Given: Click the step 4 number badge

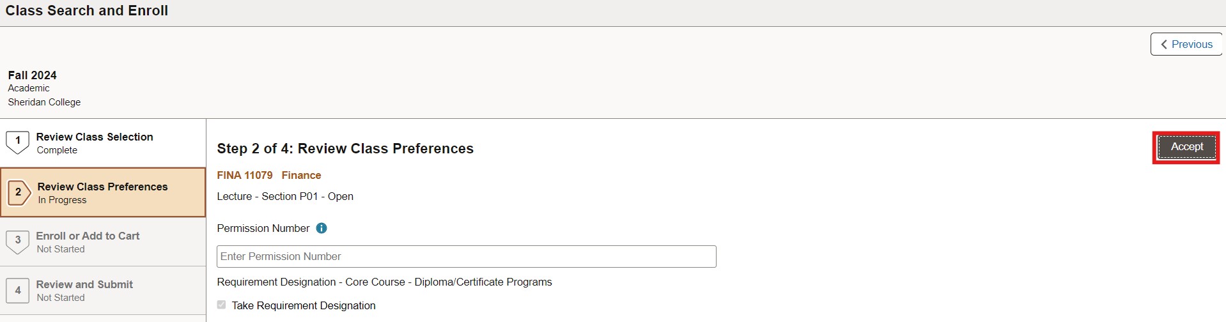Looking at the screenshot, I should pyautogui.click(x=18, y=291).
